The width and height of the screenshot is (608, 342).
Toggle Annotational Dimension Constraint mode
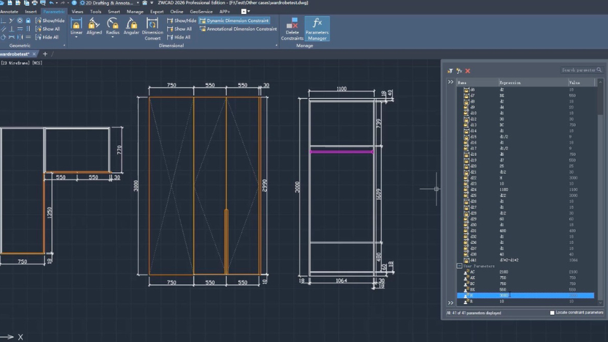237,28
